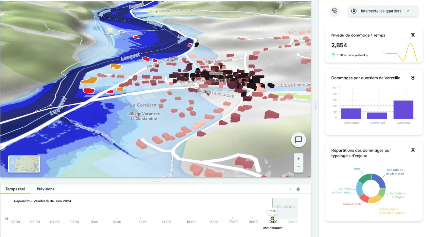Click the vertical splitter beside the map
This screenshot has height=237, width=429.
tap(316, 106)
